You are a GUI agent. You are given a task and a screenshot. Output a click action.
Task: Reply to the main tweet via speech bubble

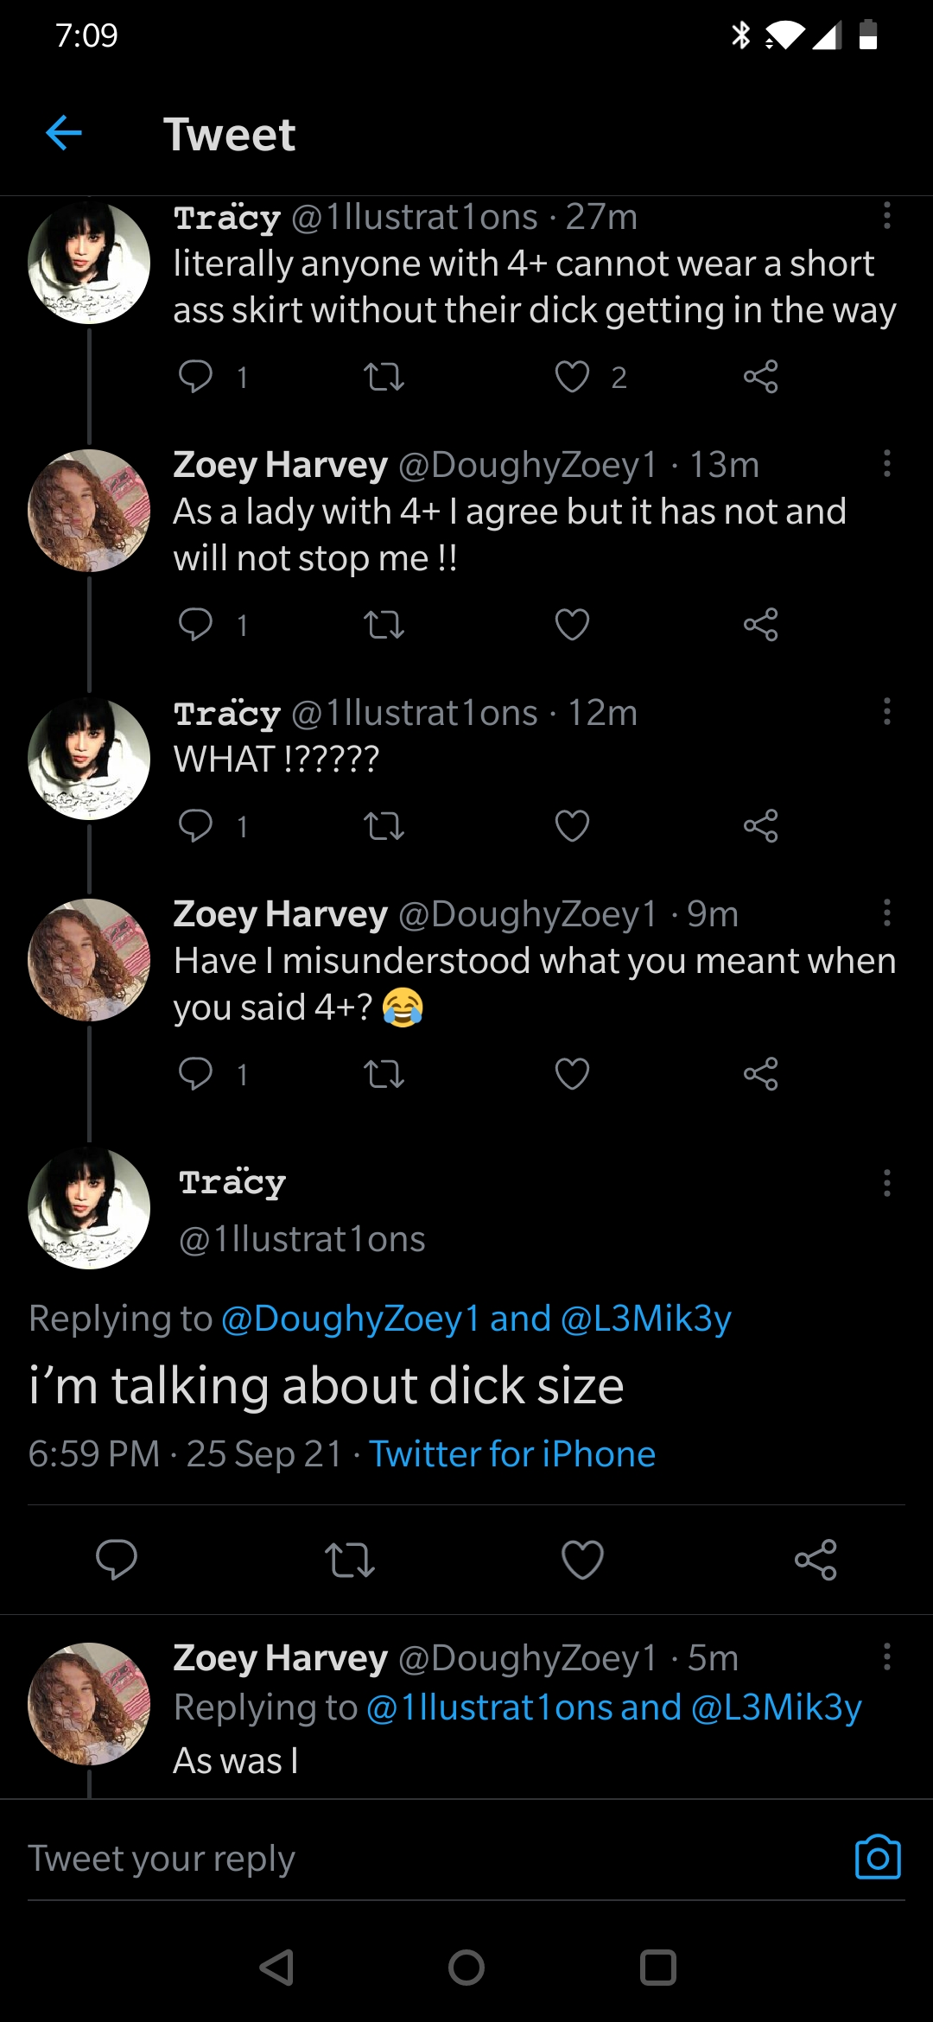pos(117,1560)
